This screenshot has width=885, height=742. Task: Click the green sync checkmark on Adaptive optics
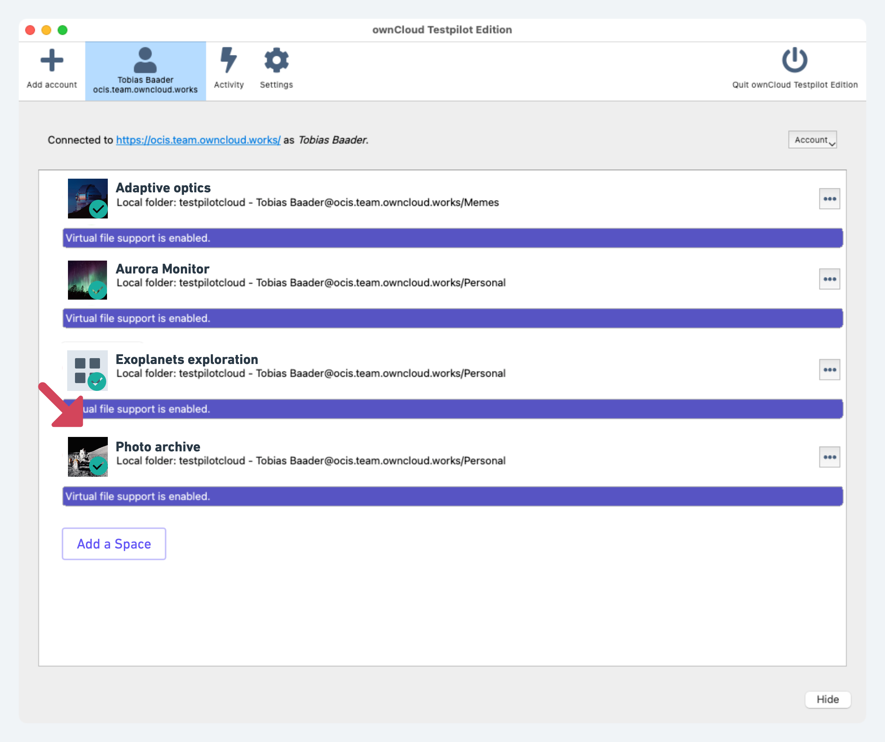tap(98, 209)
